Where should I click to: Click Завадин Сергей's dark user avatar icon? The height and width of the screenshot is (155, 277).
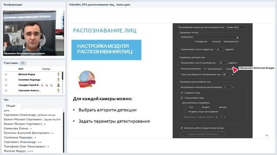click(58, 85)
